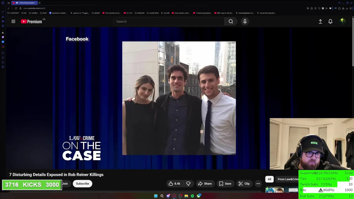Open Sarasota content bookmark

point(58,13)
